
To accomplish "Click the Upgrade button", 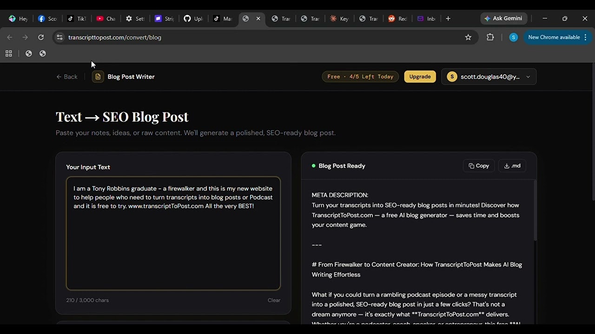I will click(x=420, y=77).
